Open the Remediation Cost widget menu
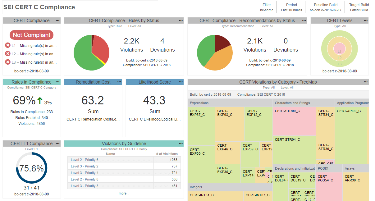This screenshot has width=375, height=201. point(118,82)
